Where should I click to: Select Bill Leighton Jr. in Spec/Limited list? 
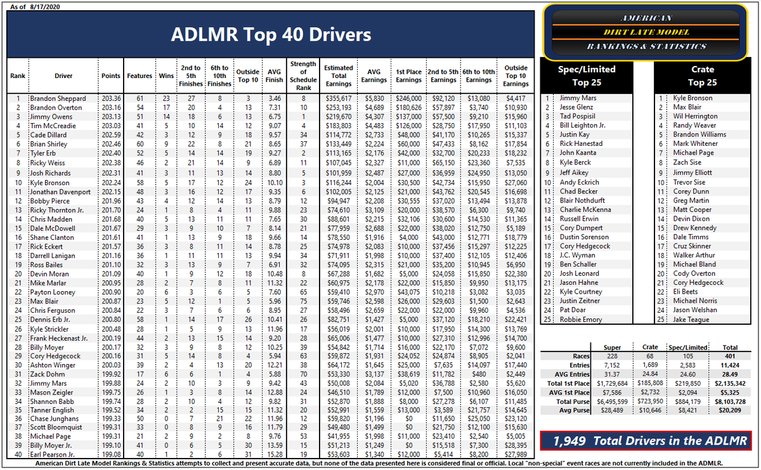tap(583, 126)
